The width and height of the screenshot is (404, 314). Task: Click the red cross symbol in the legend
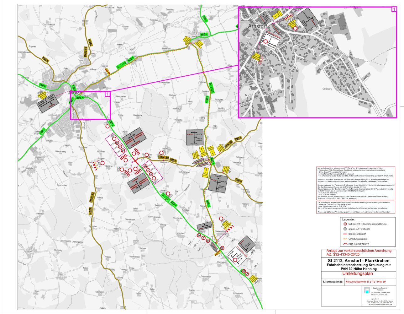click(345, 244)
